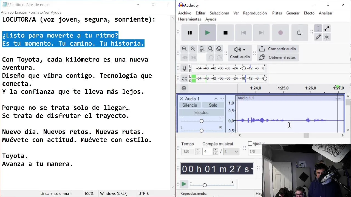Toggle the Solo button

coord(213,105)
